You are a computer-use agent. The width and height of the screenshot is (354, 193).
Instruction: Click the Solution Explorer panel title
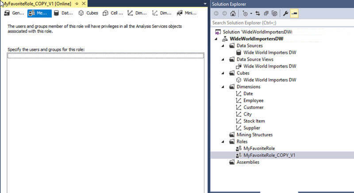[229, 4]
